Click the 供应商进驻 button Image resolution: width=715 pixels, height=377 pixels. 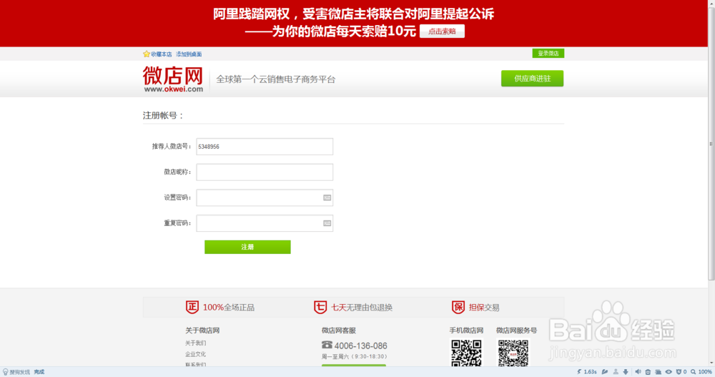pyautogui.click(x=532, y=79)
